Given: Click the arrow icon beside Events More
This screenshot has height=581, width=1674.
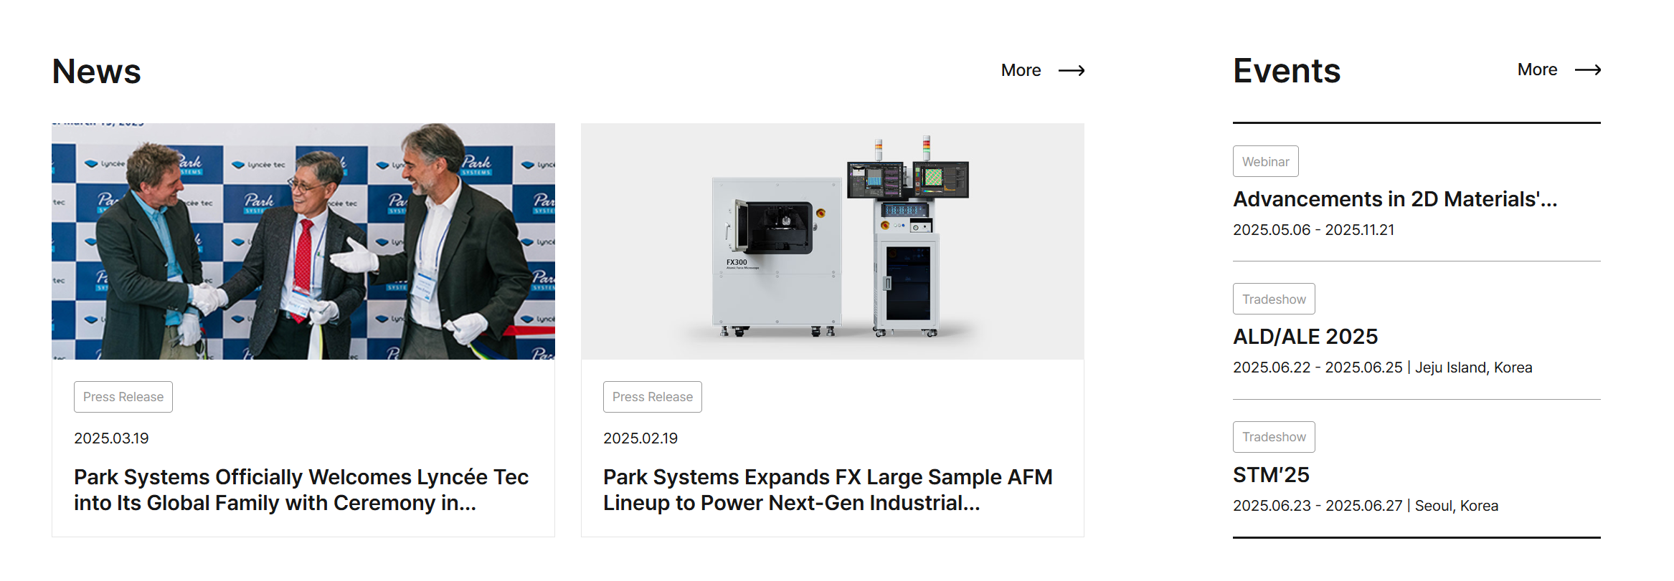Looking at the screenshot, I should point(1587,69).
